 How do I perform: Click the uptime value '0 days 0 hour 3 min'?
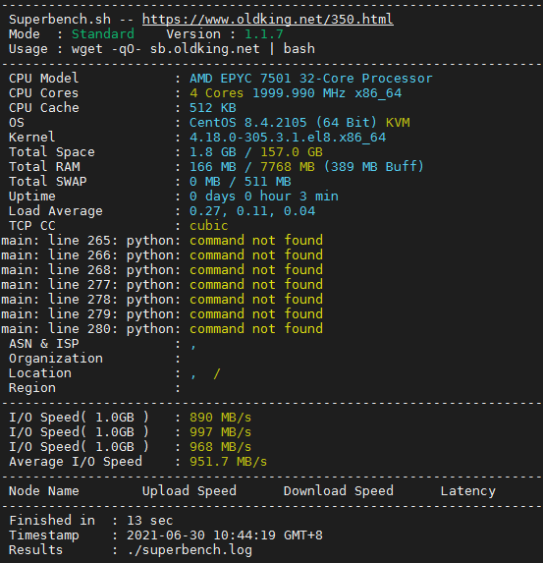coord(264,197)
